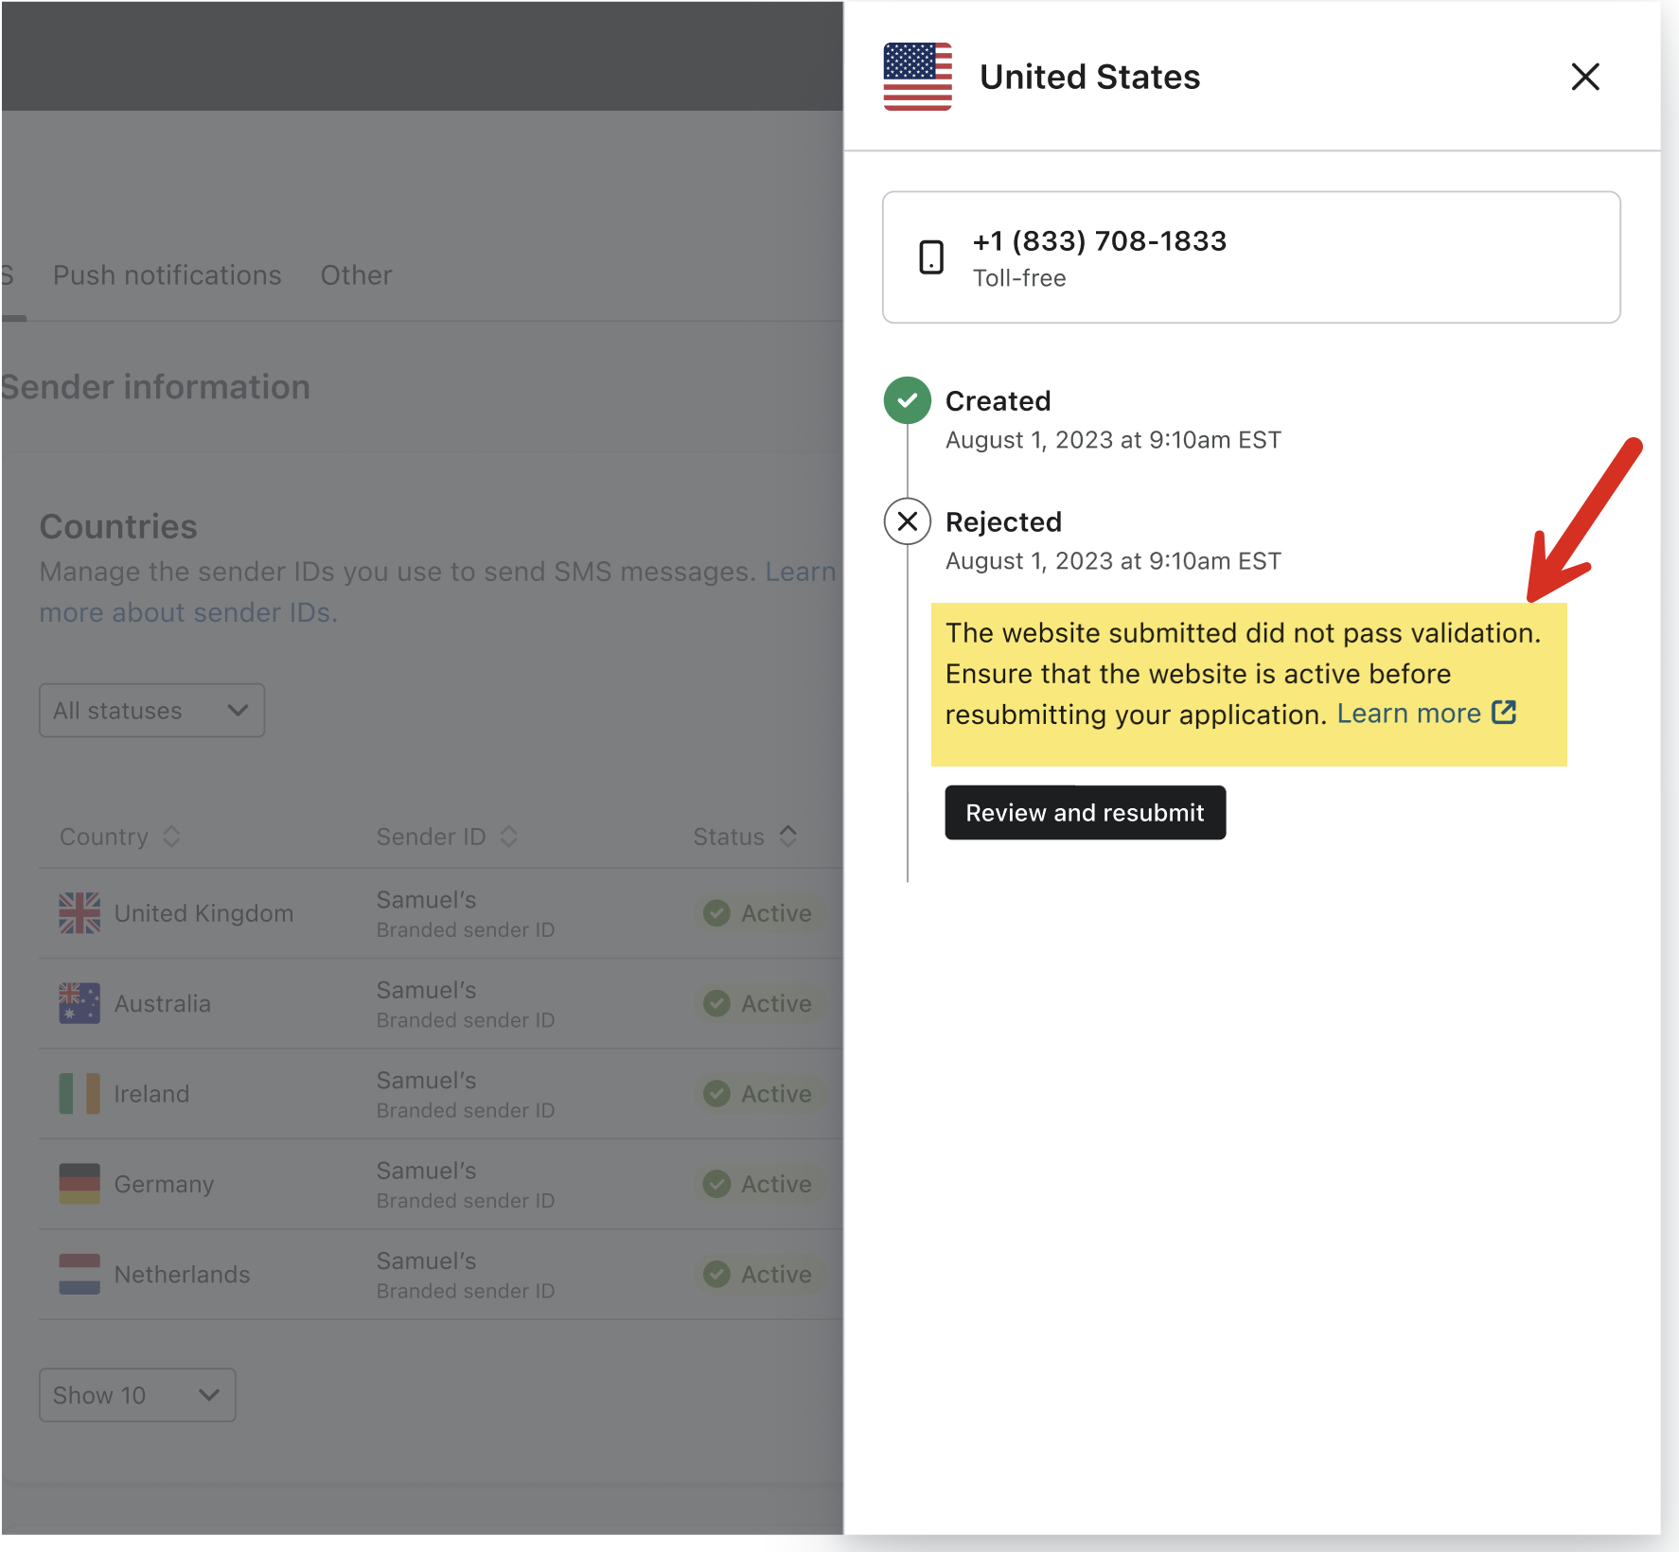The height and width of the screenshot is (1552, 1679).
Task: Close the United States details panel
Action: [x=1584, y=77]
